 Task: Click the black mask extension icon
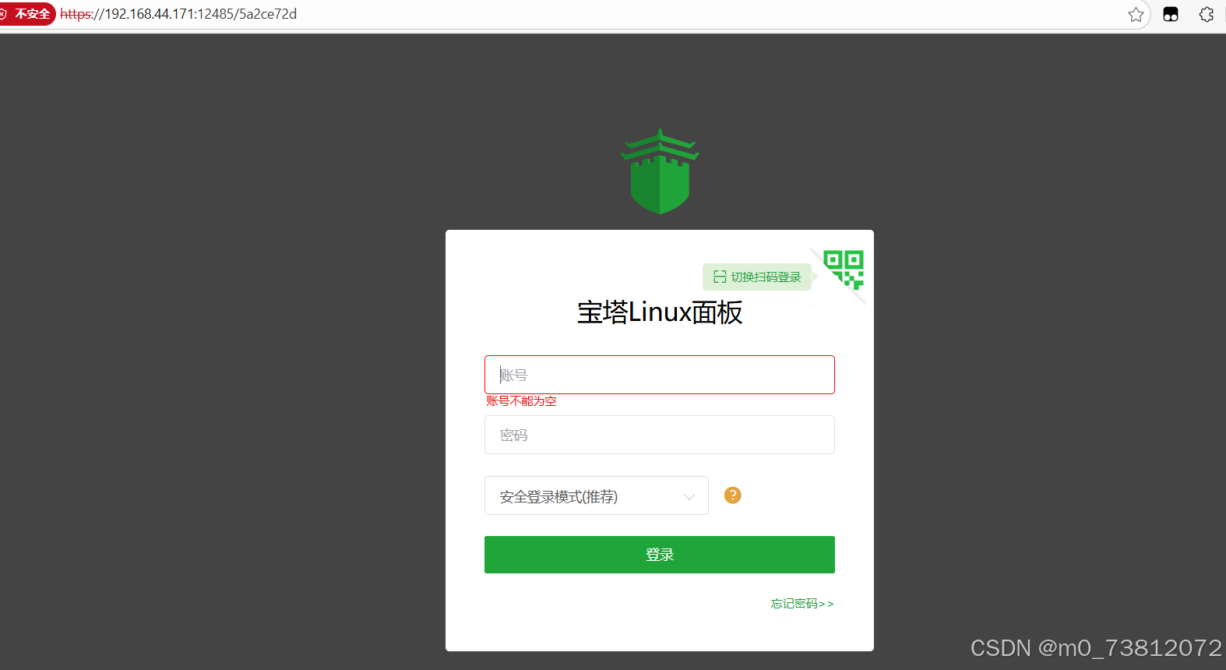[1171, 14]
